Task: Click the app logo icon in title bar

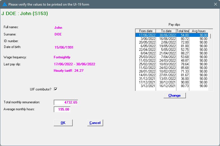Action: [5, 4]
